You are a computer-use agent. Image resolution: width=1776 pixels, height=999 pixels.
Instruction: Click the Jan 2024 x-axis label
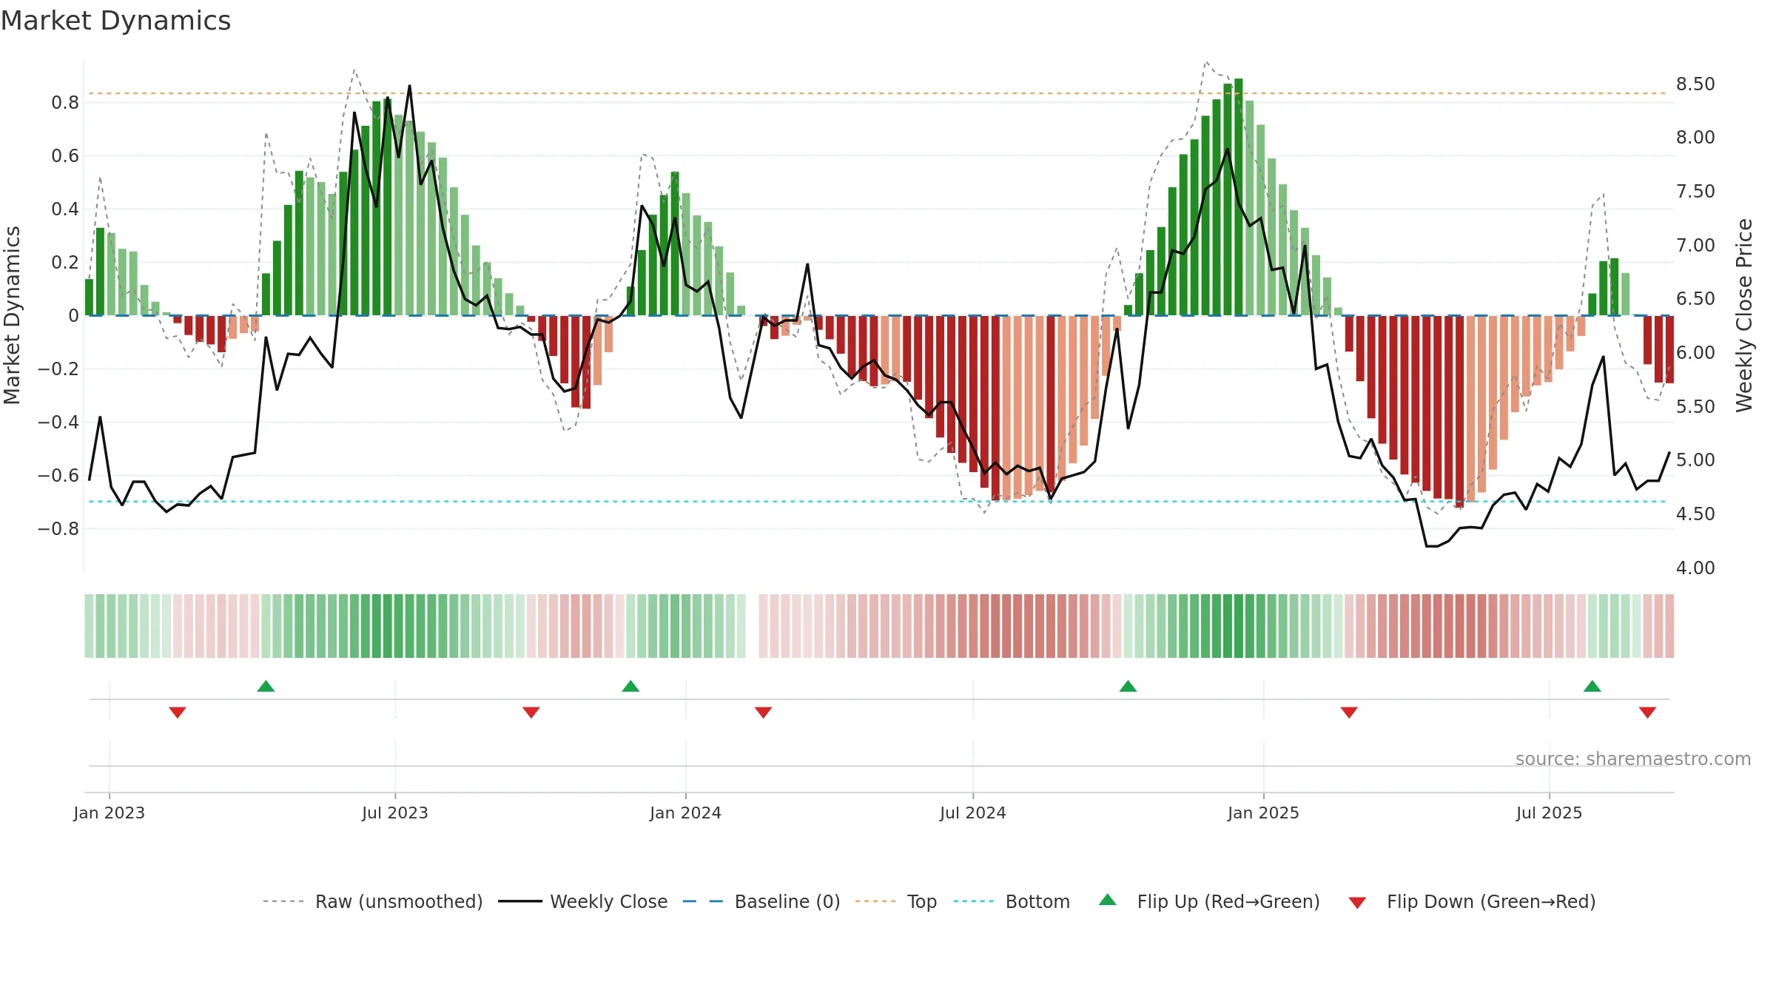tap(686, 813)
